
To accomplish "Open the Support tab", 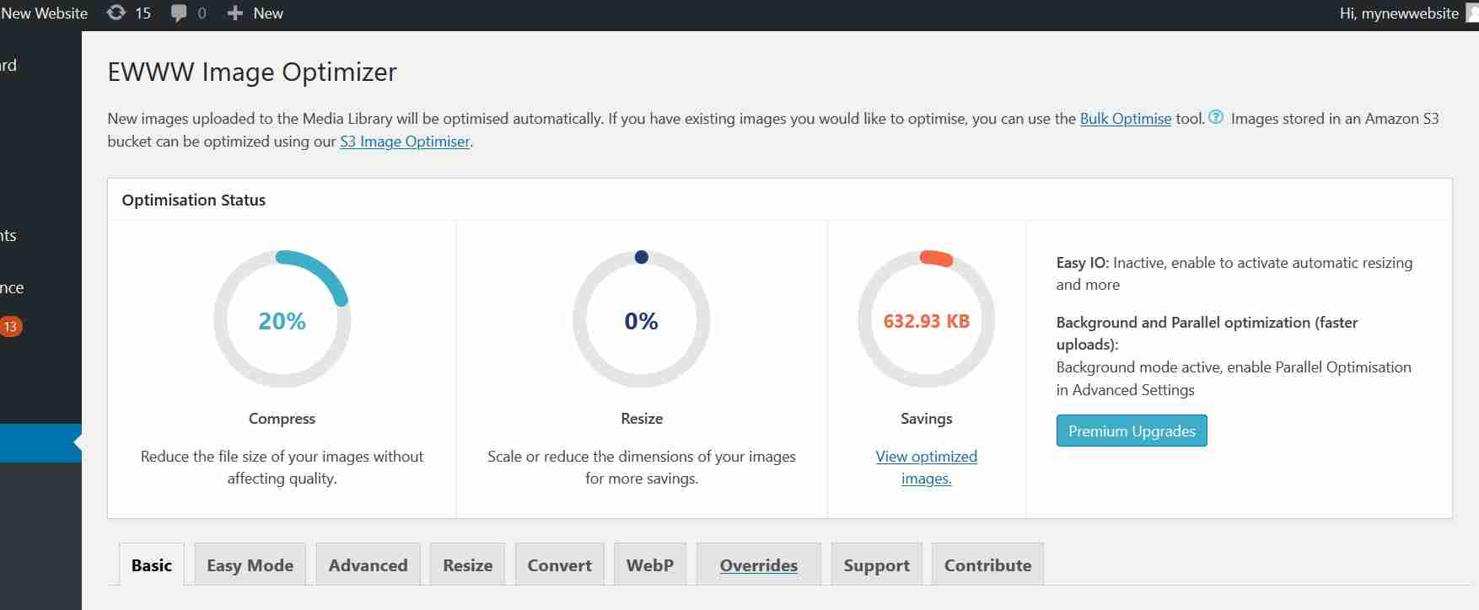I will [x=876, y=564].
